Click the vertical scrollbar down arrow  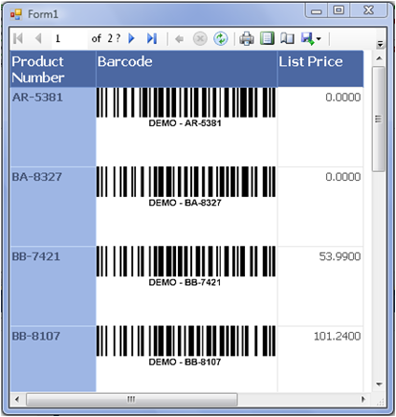pyautogui.click(x=379, y=384)
